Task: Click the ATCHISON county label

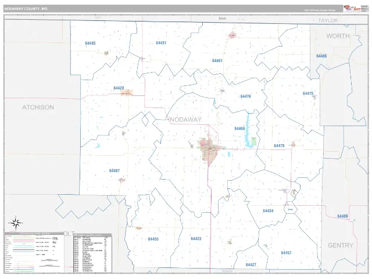Action: (x=38, y=108)
